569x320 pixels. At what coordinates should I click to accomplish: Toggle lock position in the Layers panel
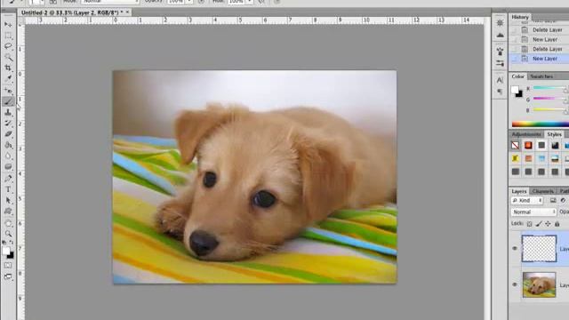pyautogui.click(x=548, y=224)
